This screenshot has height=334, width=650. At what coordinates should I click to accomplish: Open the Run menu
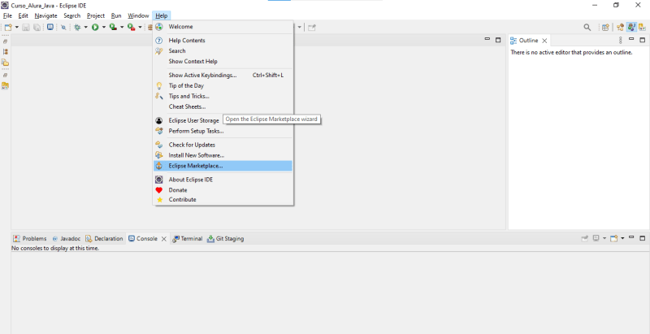[x=116, y=15]
